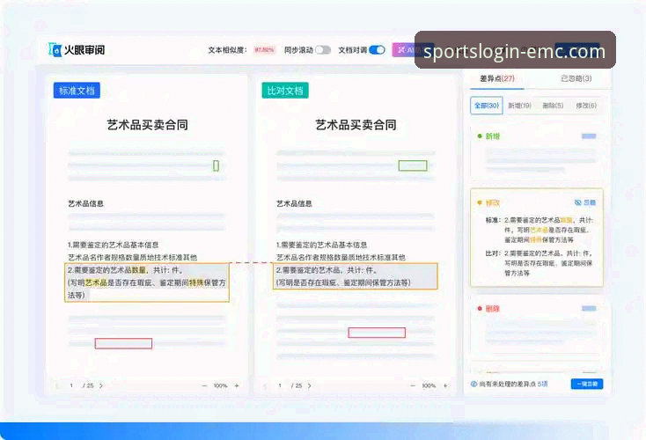Click the red outlined box in 标准文档
The image size is (646, 440).
123,343
